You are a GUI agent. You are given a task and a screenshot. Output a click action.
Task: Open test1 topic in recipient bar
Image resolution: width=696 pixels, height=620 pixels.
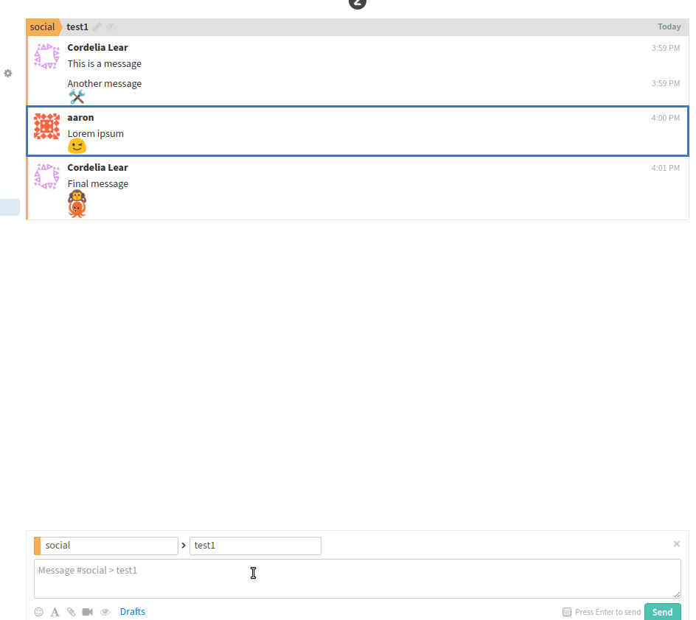tap(77, 27)
